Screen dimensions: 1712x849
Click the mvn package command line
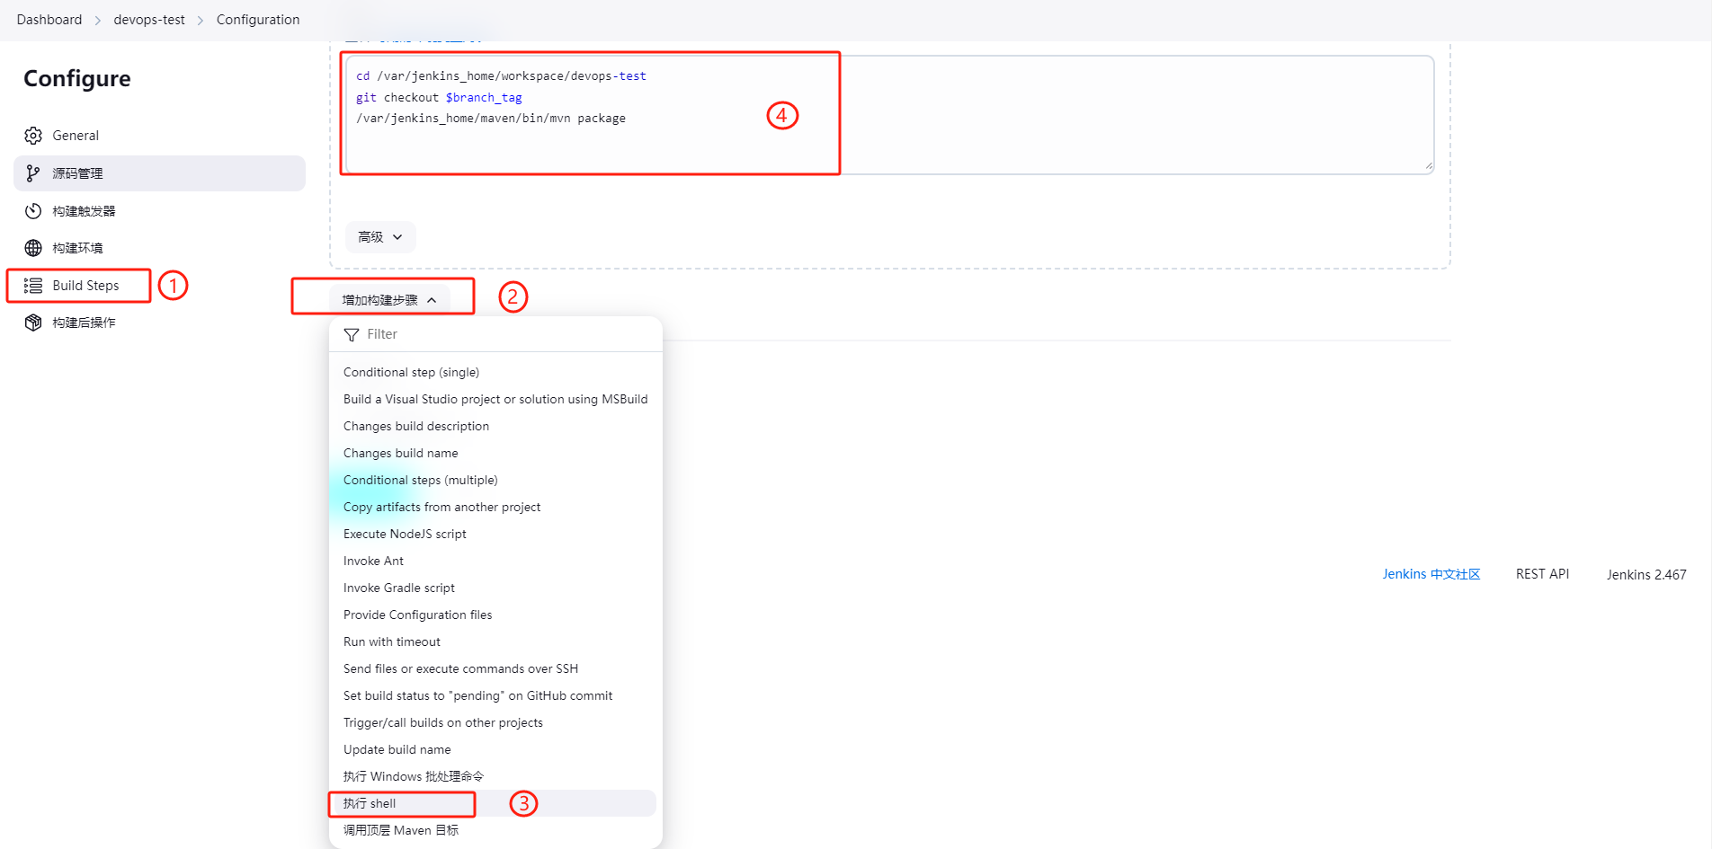[x=491, y=118]
